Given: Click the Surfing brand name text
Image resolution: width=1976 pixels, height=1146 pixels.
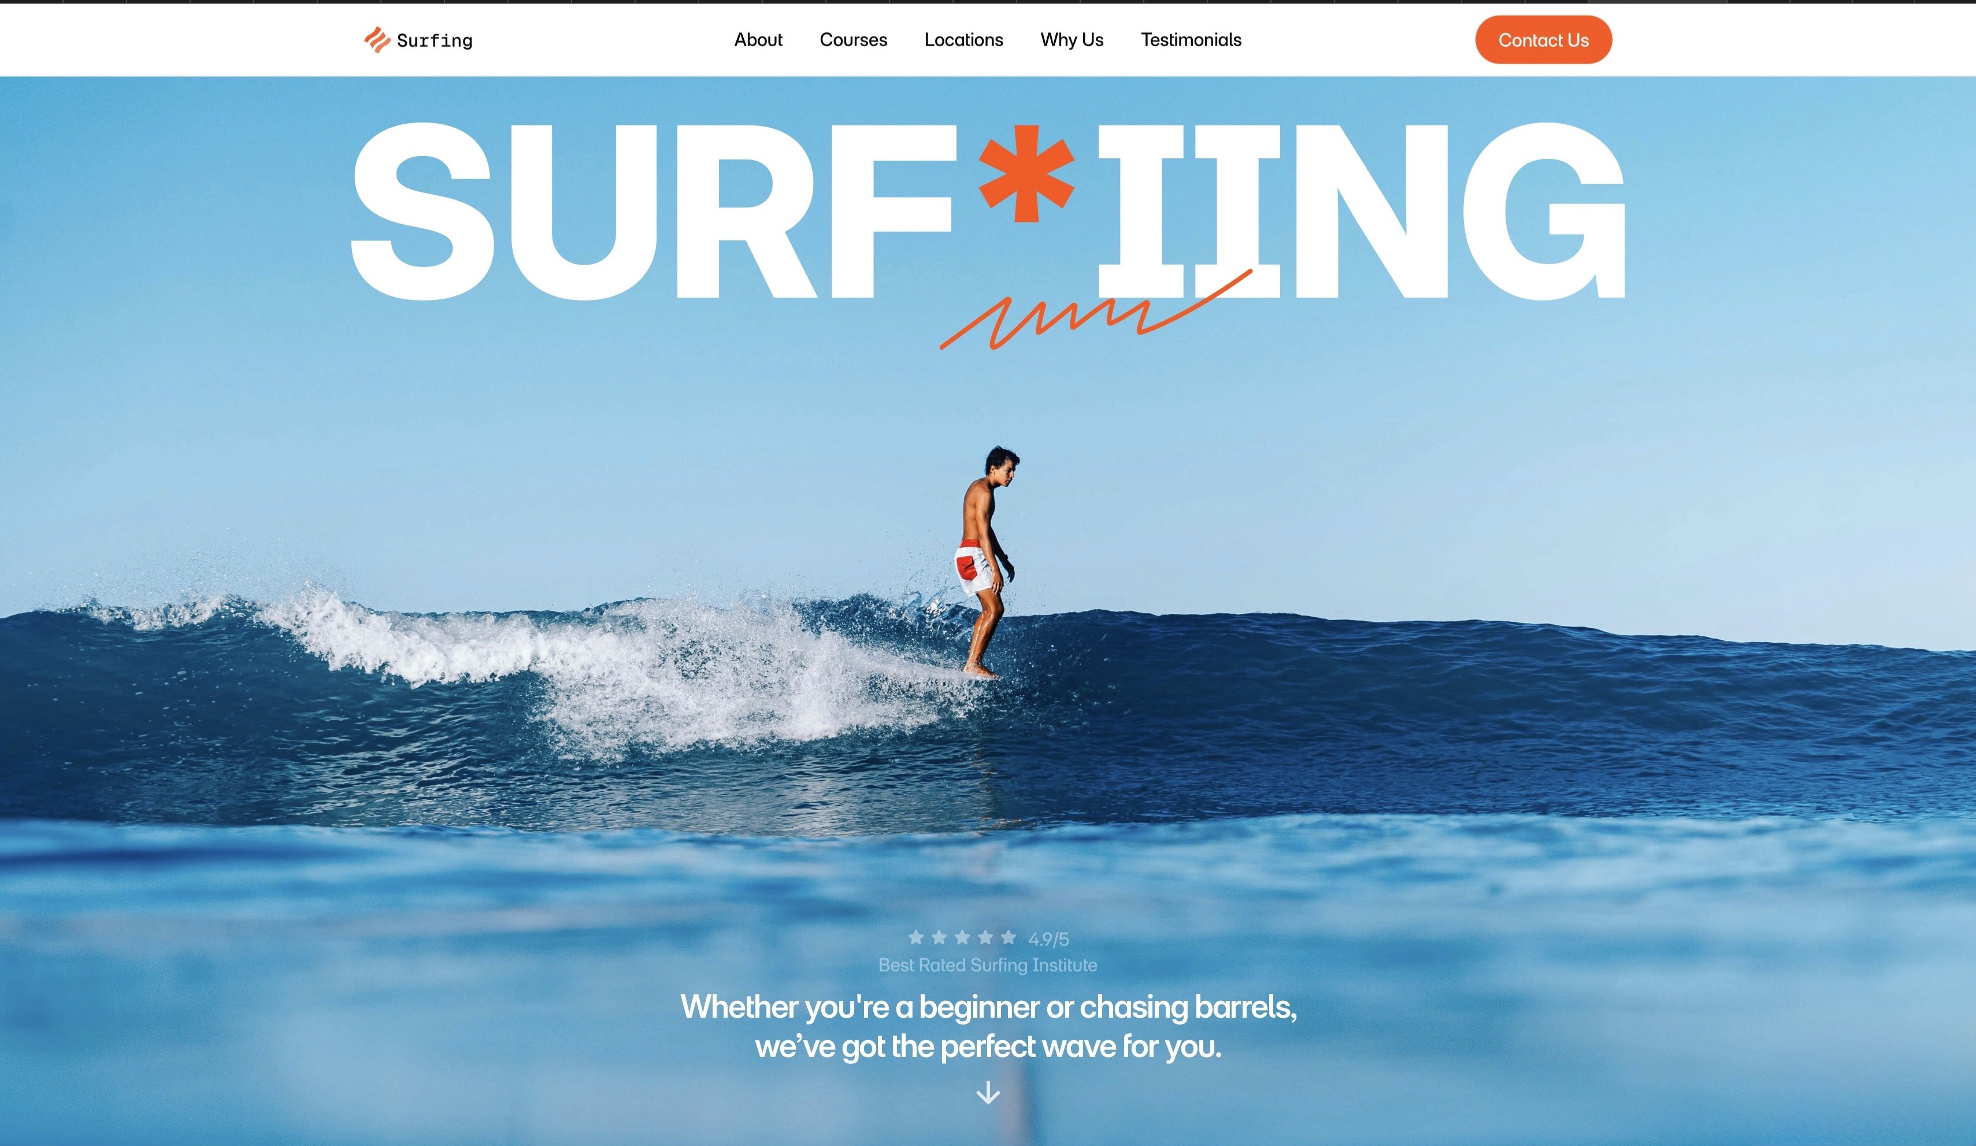Looking at the screenshot, I should [435, 41].
